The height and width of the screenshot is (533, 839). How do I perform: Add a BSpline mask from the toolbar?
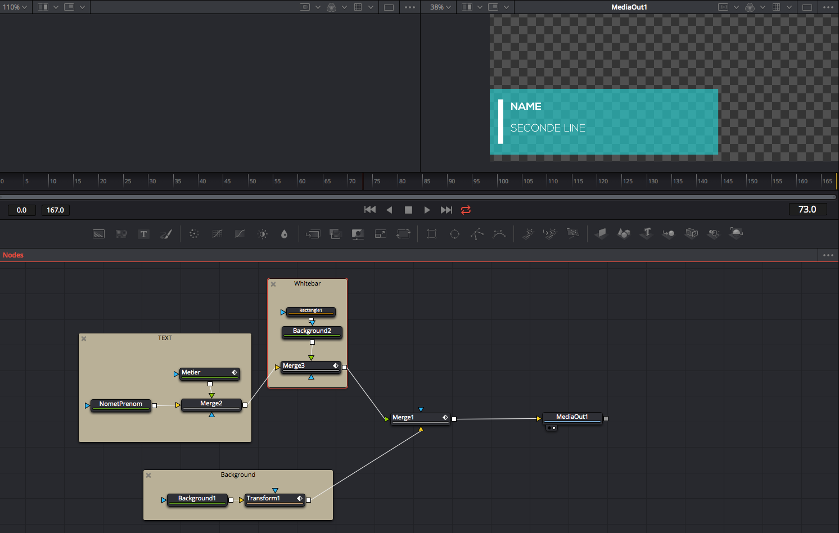click(x=499, y=234)
